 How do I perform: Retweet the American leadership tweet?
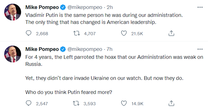coord(77,33)
